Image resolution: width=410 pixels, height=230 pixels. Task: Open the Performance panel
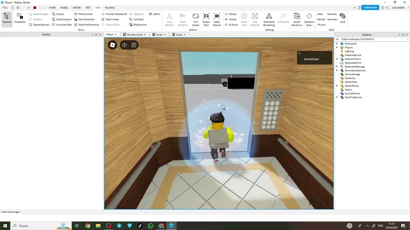click(x=83, y=14)
